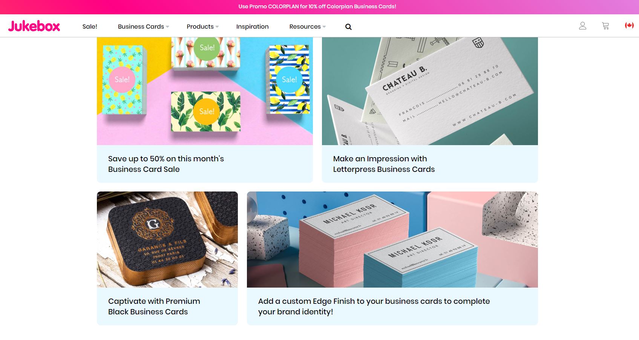Click the Jukebox logo
This screenshot has width=639, height=340.
pyautogui.click(x=34, y=26)
